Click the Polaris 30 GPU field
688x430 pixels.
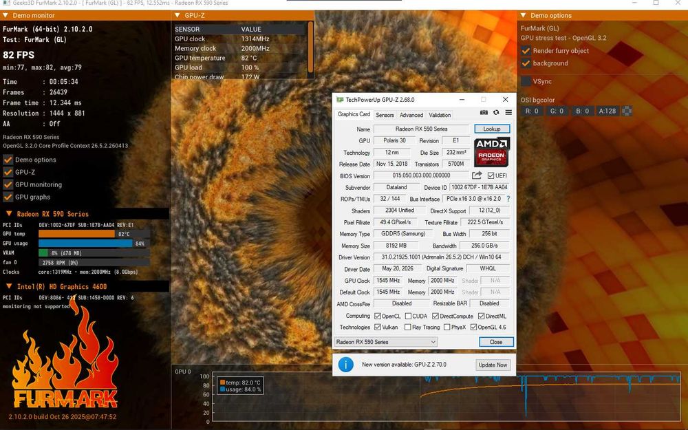[393, 140]
